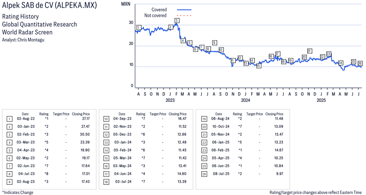Screen dimensions: 366x195
Task: Click the Not covered legend label
Action: click(155, 15)
